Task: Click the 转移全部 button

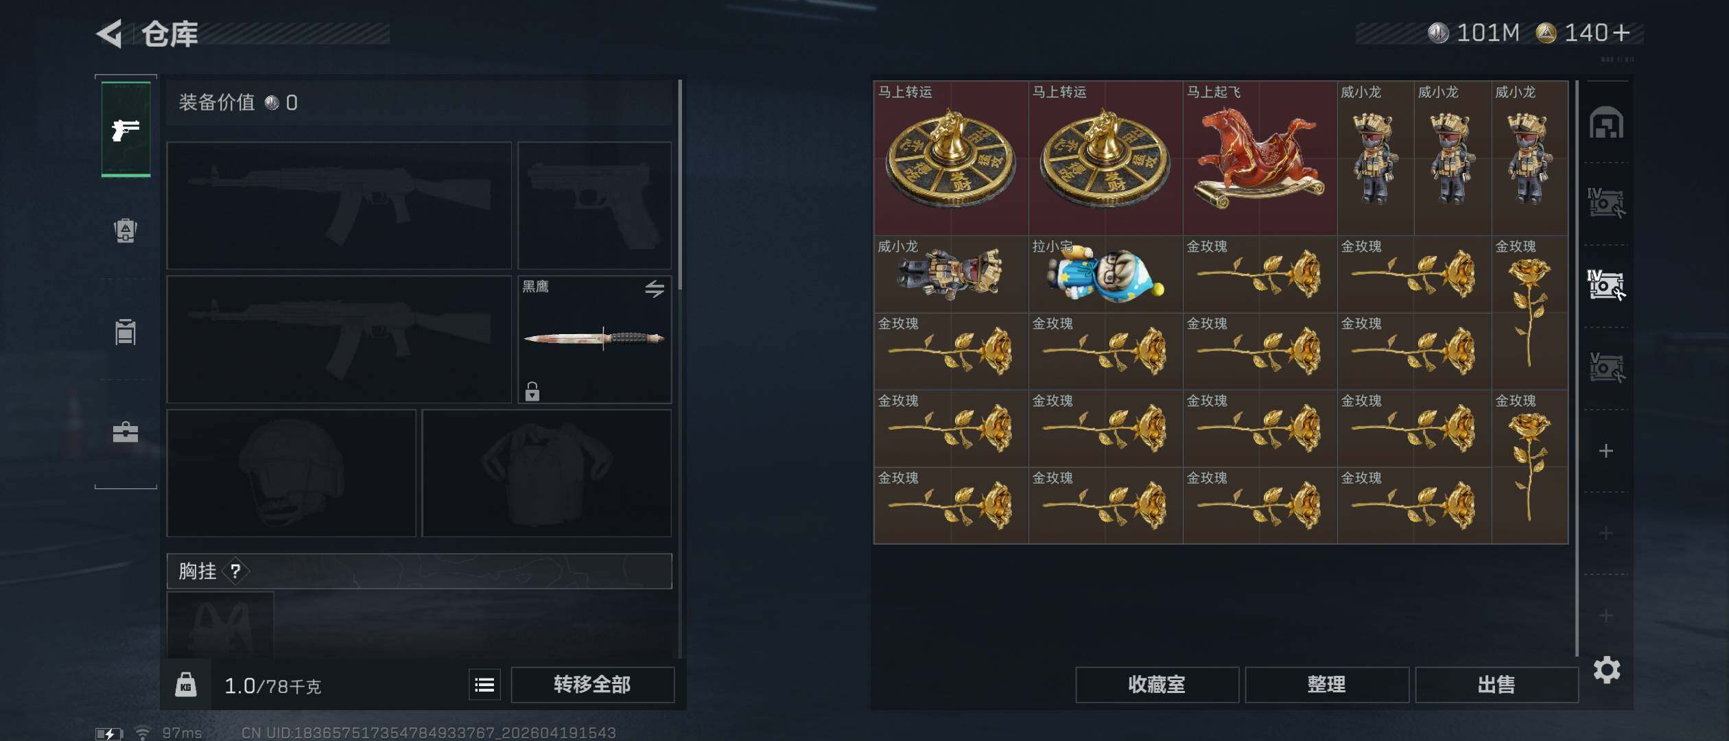Action: (592, 685)
